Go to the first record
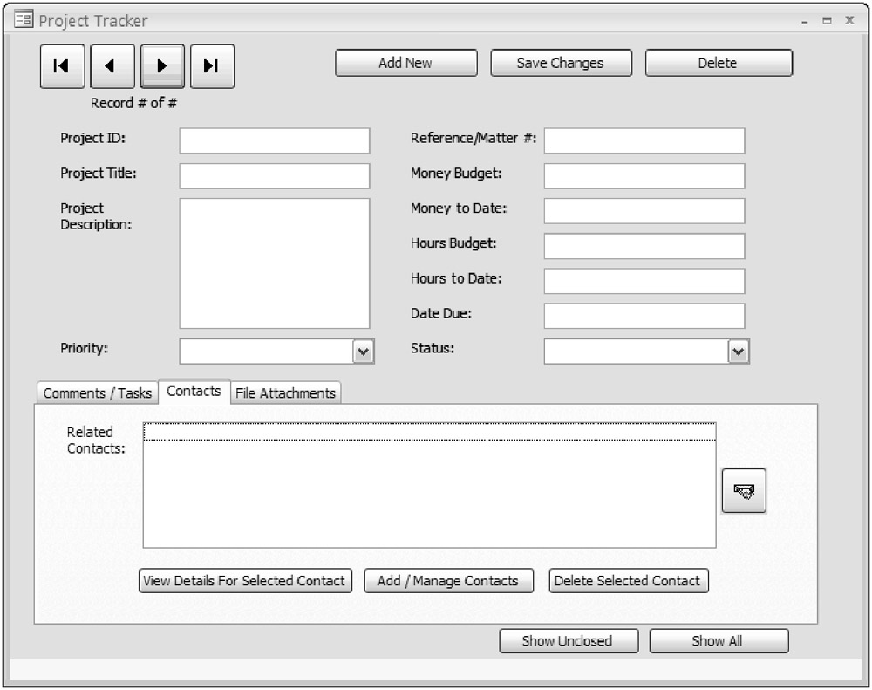The height and width of the screenshot is (690, 872). [x=62, y=66]
